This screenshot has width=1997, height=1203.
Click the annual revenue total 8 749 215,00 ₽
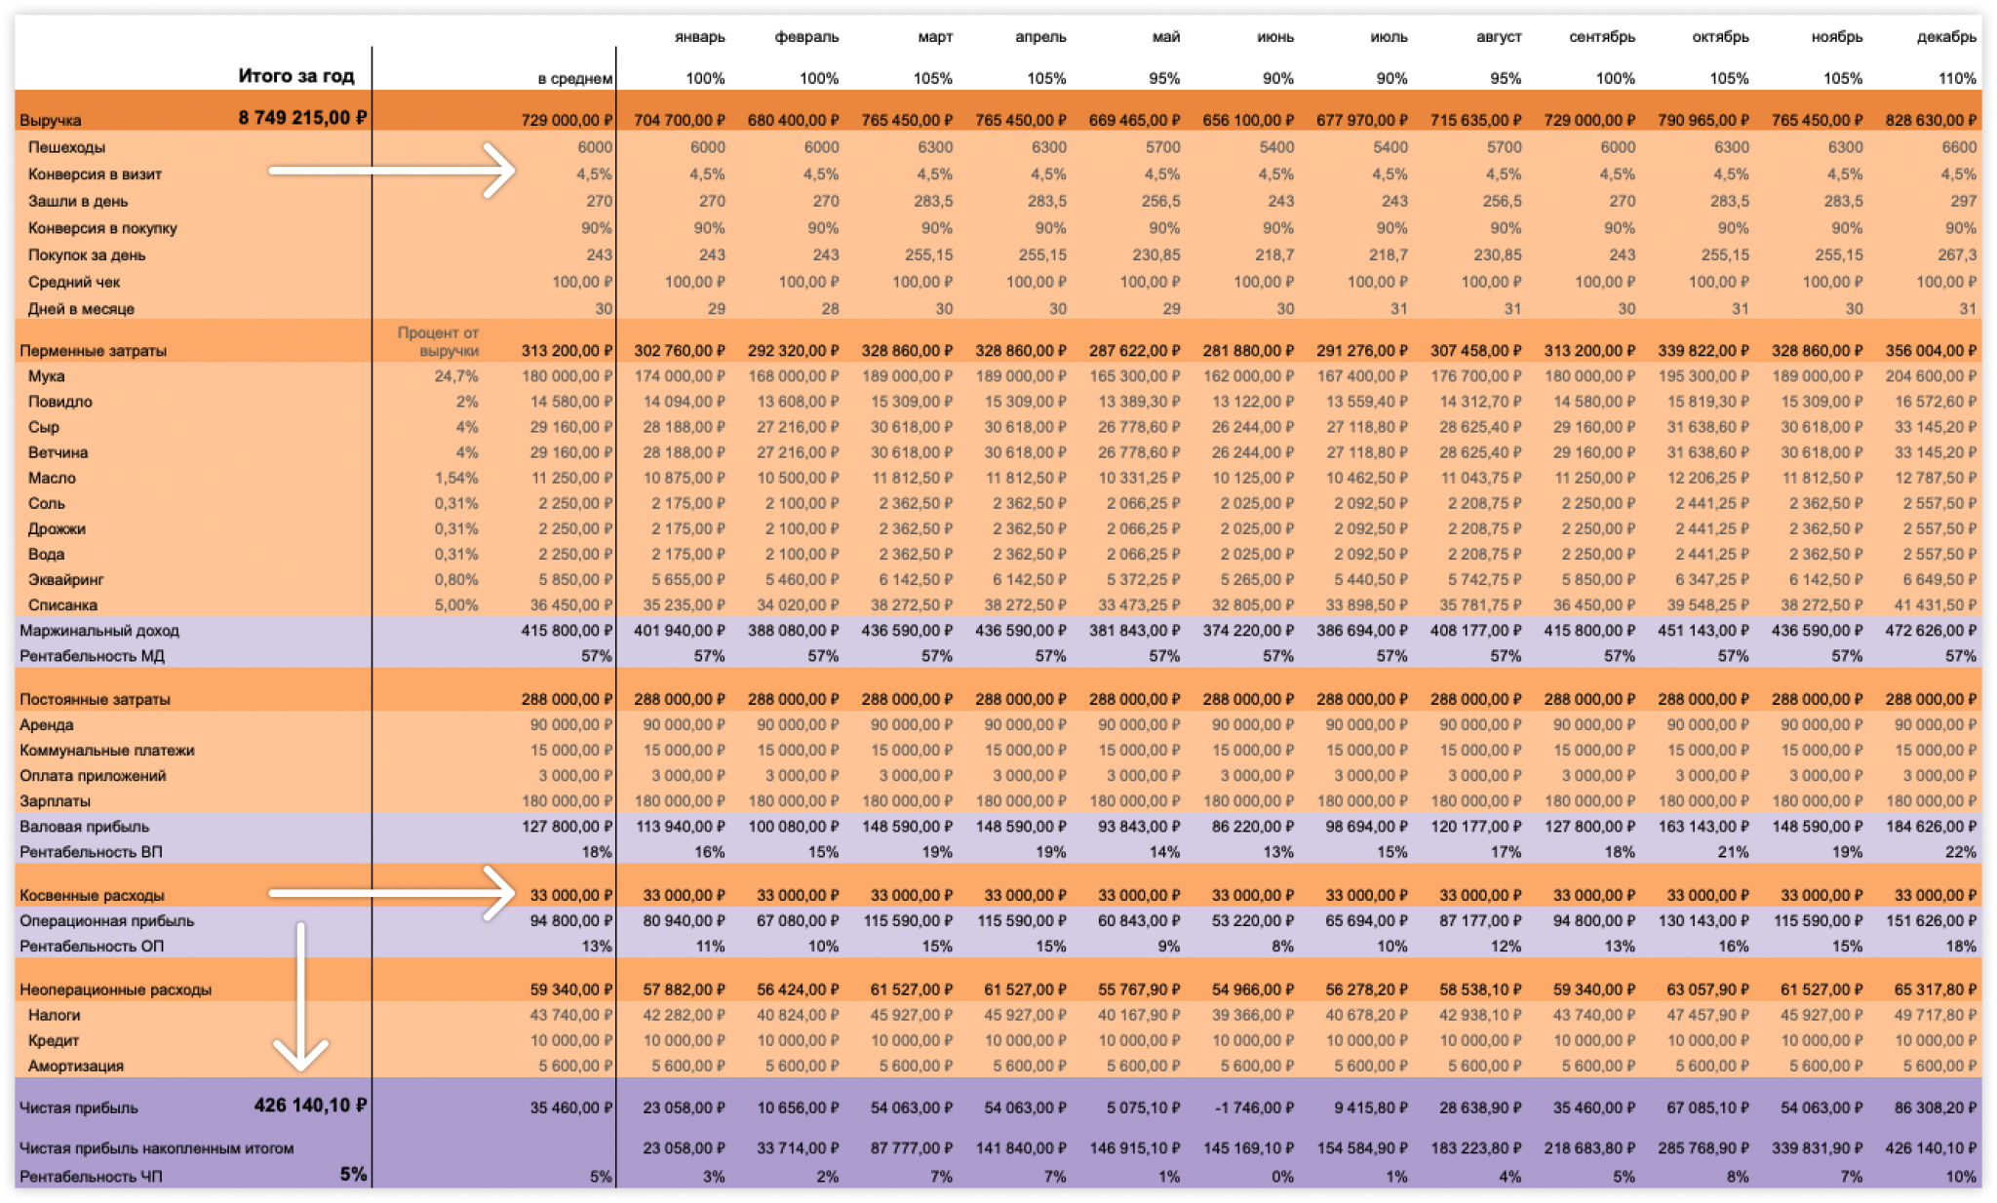[302, 118]
